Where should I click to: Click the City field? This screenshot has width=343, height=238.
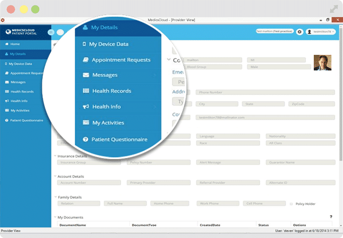(x=217, y=104)
